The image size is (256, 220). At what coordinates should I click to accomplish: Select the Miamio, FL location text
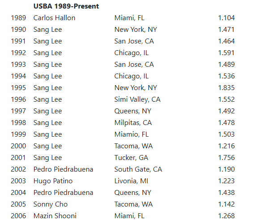pos(132,134)
